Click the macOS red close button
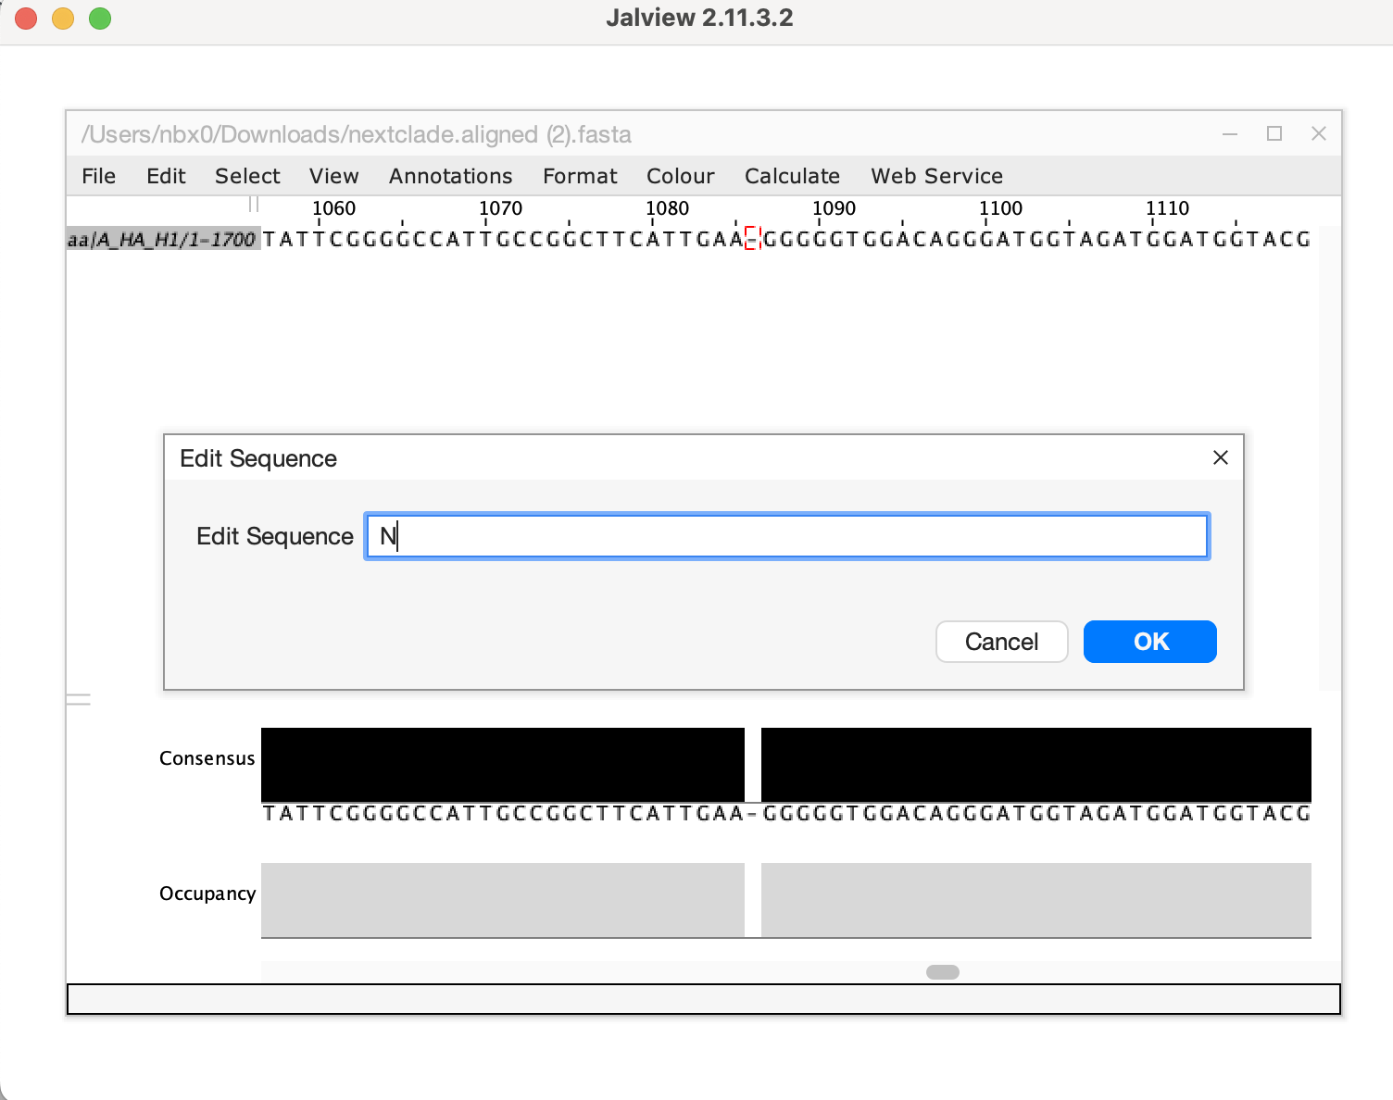Viewport: 1393px width, 1100px height. (26, 19)
